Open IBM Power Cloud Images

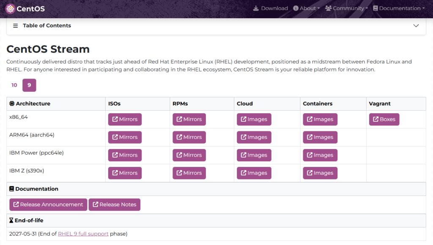254,155
